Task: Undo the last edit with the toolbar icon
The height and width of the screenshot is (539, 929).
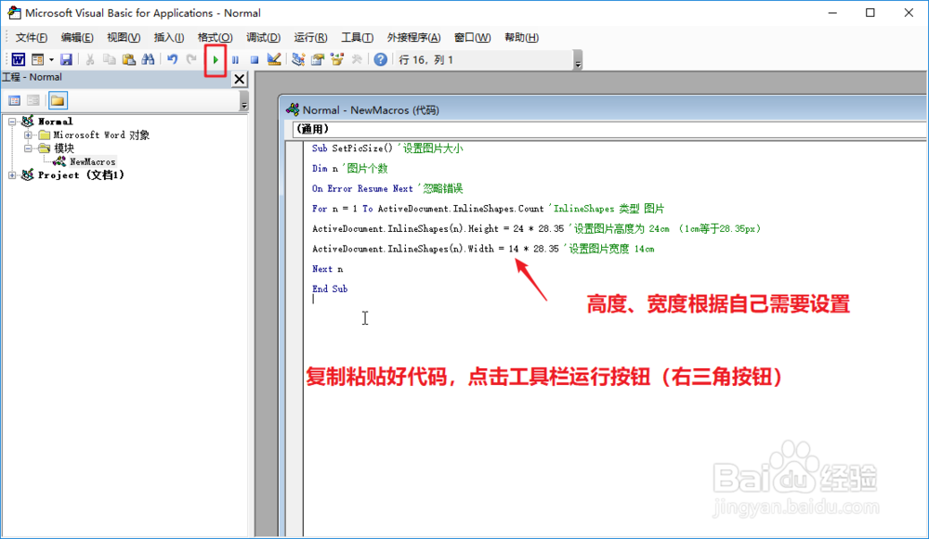Action: (172, 58)
